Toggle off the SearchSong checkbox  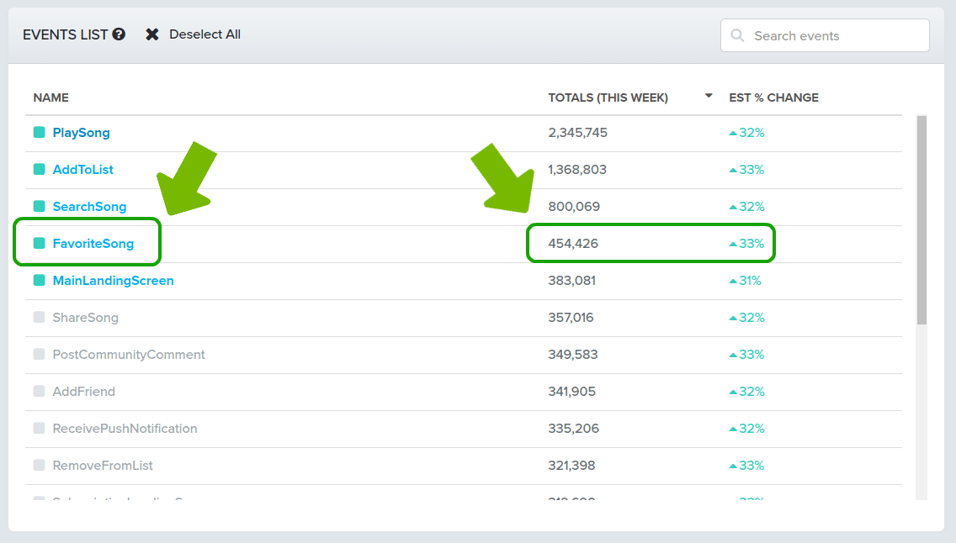39,206
